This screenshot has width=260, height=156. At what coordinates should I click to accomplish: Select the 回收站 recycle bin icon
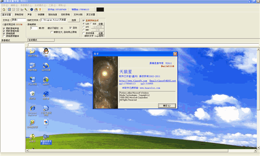coord(32,95)
